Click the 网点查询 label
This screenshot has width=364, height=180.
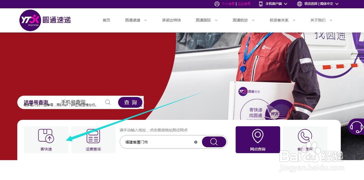coord(258,149)
